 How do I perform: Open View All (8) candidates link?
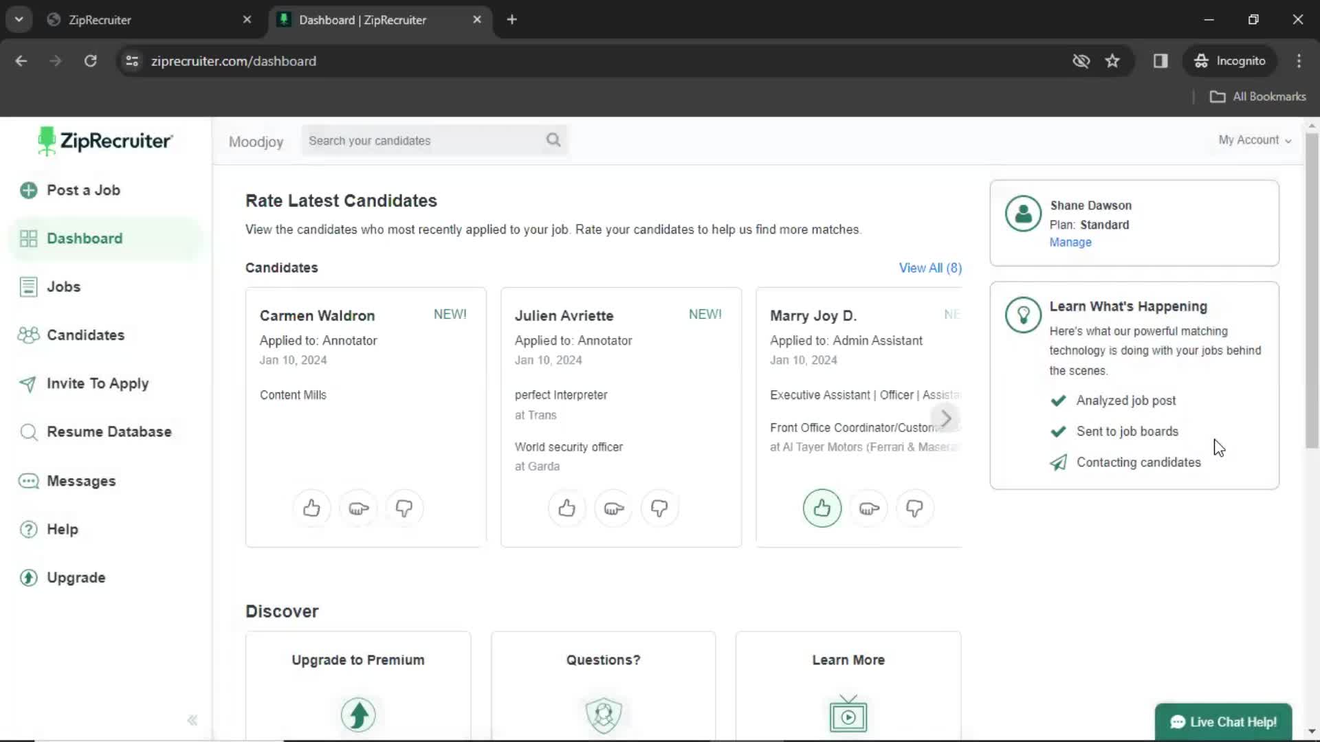pyautogui.click(x=930, y=268)
